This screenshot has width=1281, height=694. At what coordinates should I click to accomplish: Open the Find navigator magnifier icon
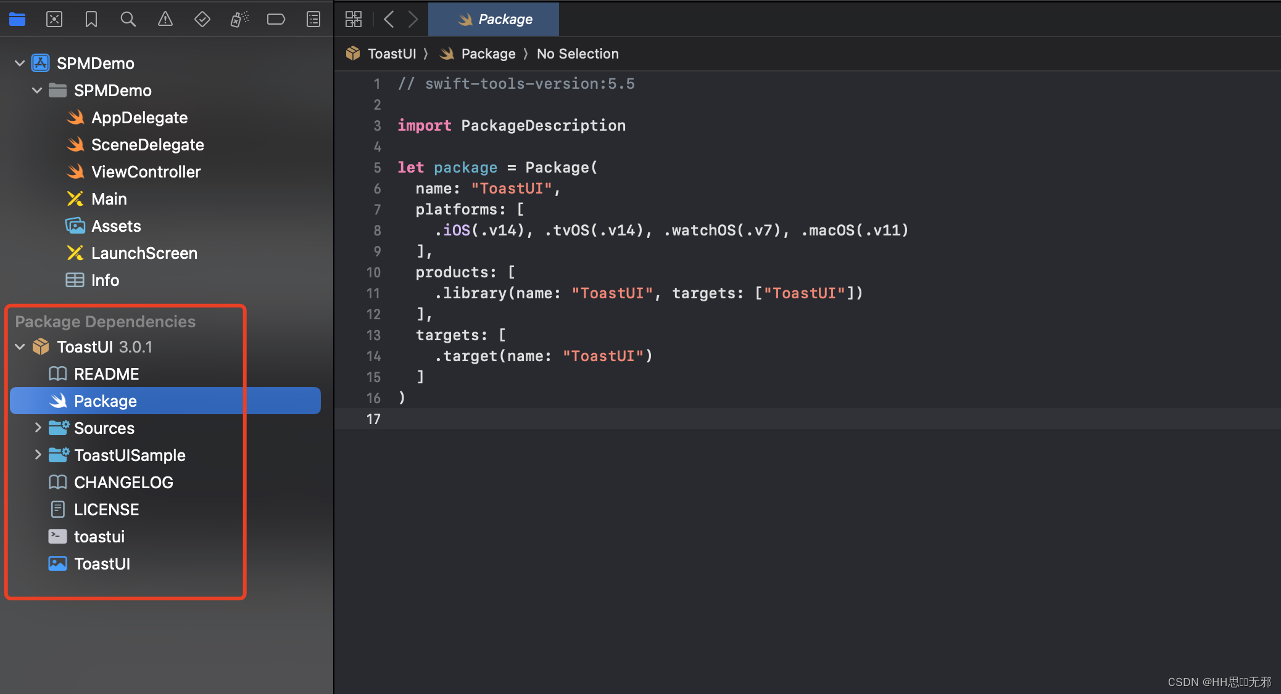(128, 20)
